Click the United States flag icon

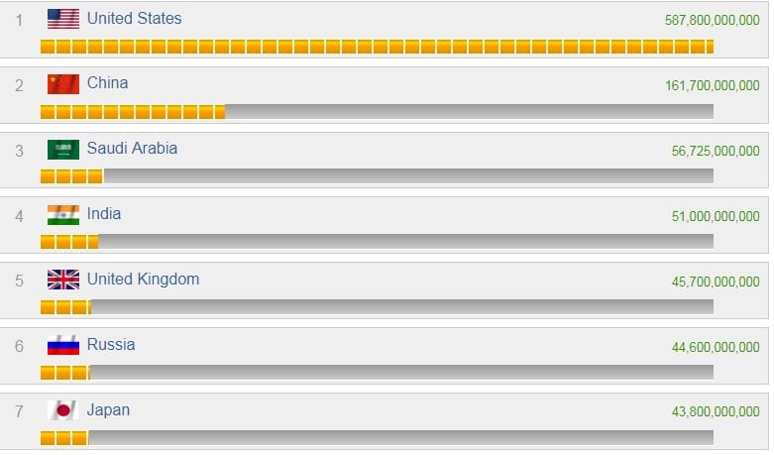63,19
